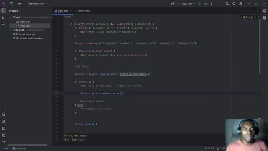Open the Problems tool window
Screen dimensions: 268x151
coord(3,135)
